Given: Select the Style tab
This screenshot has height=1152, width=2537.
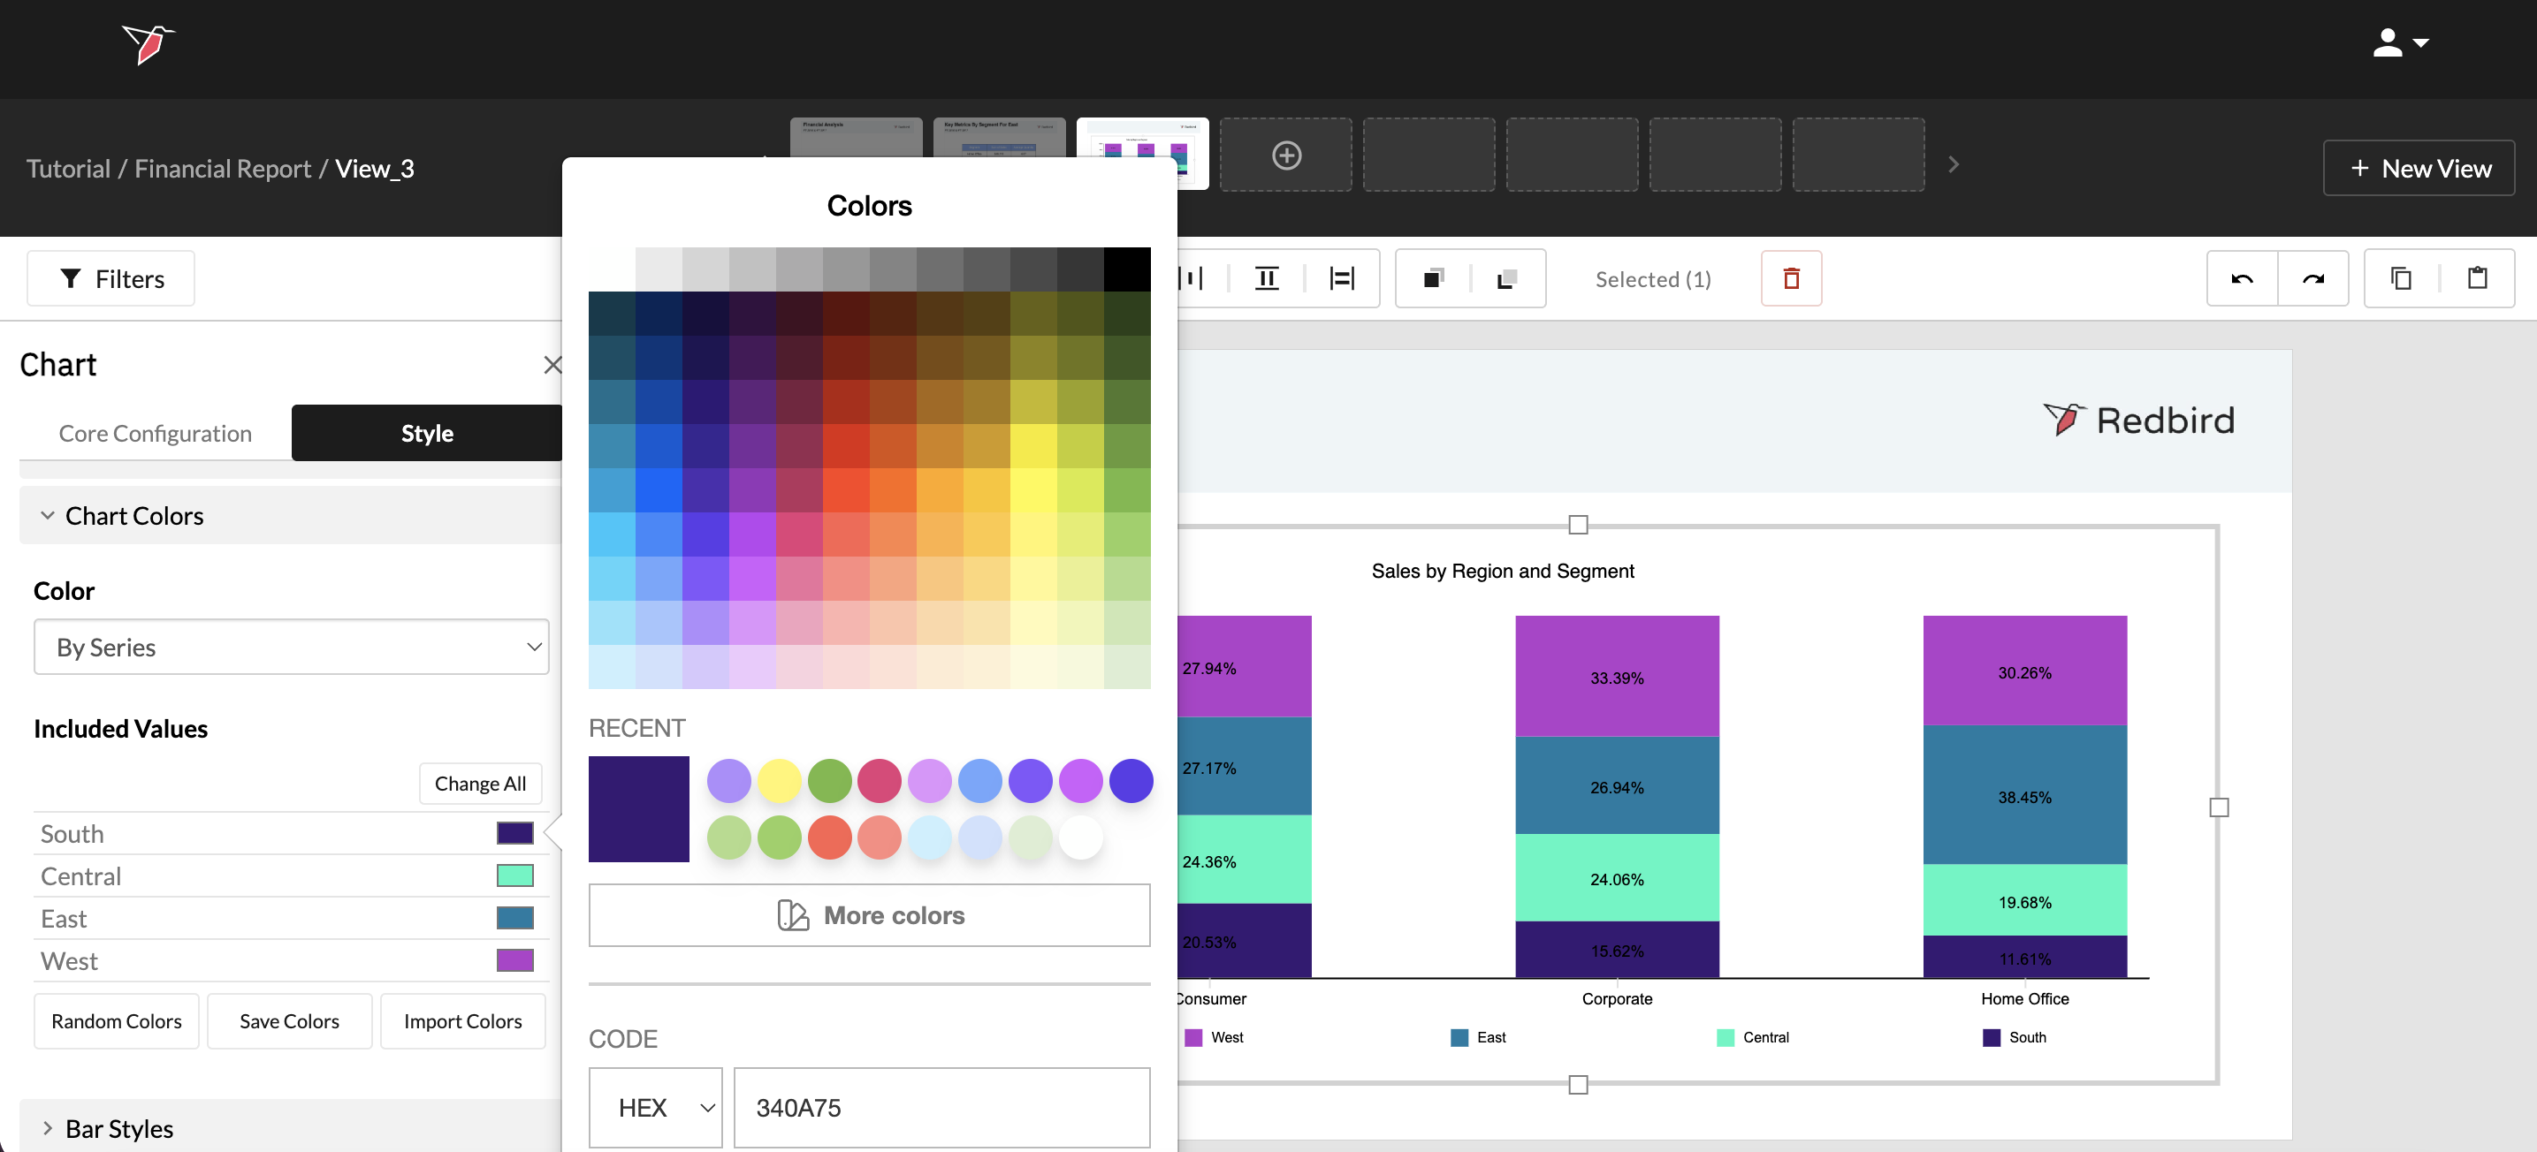Looking at the screenshot, I should pyautogui.click(x=426, y=433).
